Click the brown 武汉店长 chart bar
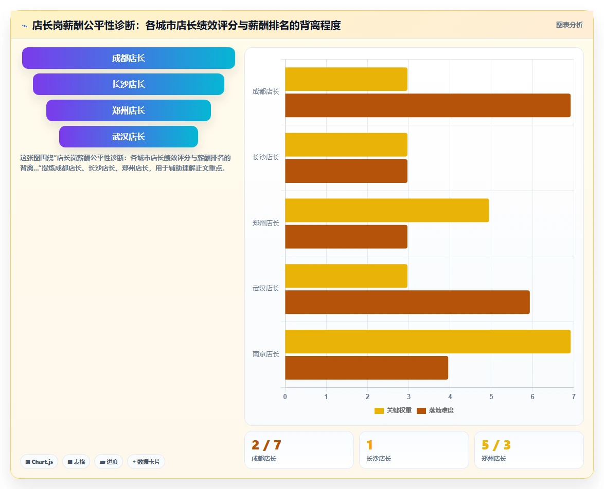The height and width of the screenshot is (489, 604). click(407, 302)
